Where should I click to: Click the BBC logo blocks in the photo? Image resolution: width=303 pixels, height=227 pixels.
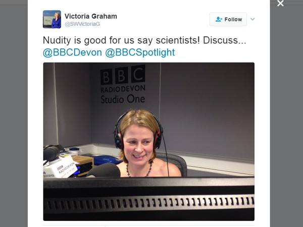(x=123, y=75)
